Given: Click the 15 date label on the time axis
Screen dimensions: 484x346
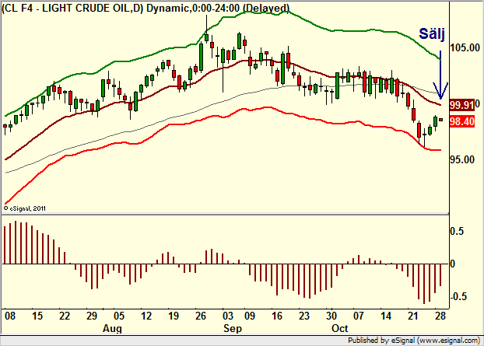Looking at the screenshot, I should 37,316.
